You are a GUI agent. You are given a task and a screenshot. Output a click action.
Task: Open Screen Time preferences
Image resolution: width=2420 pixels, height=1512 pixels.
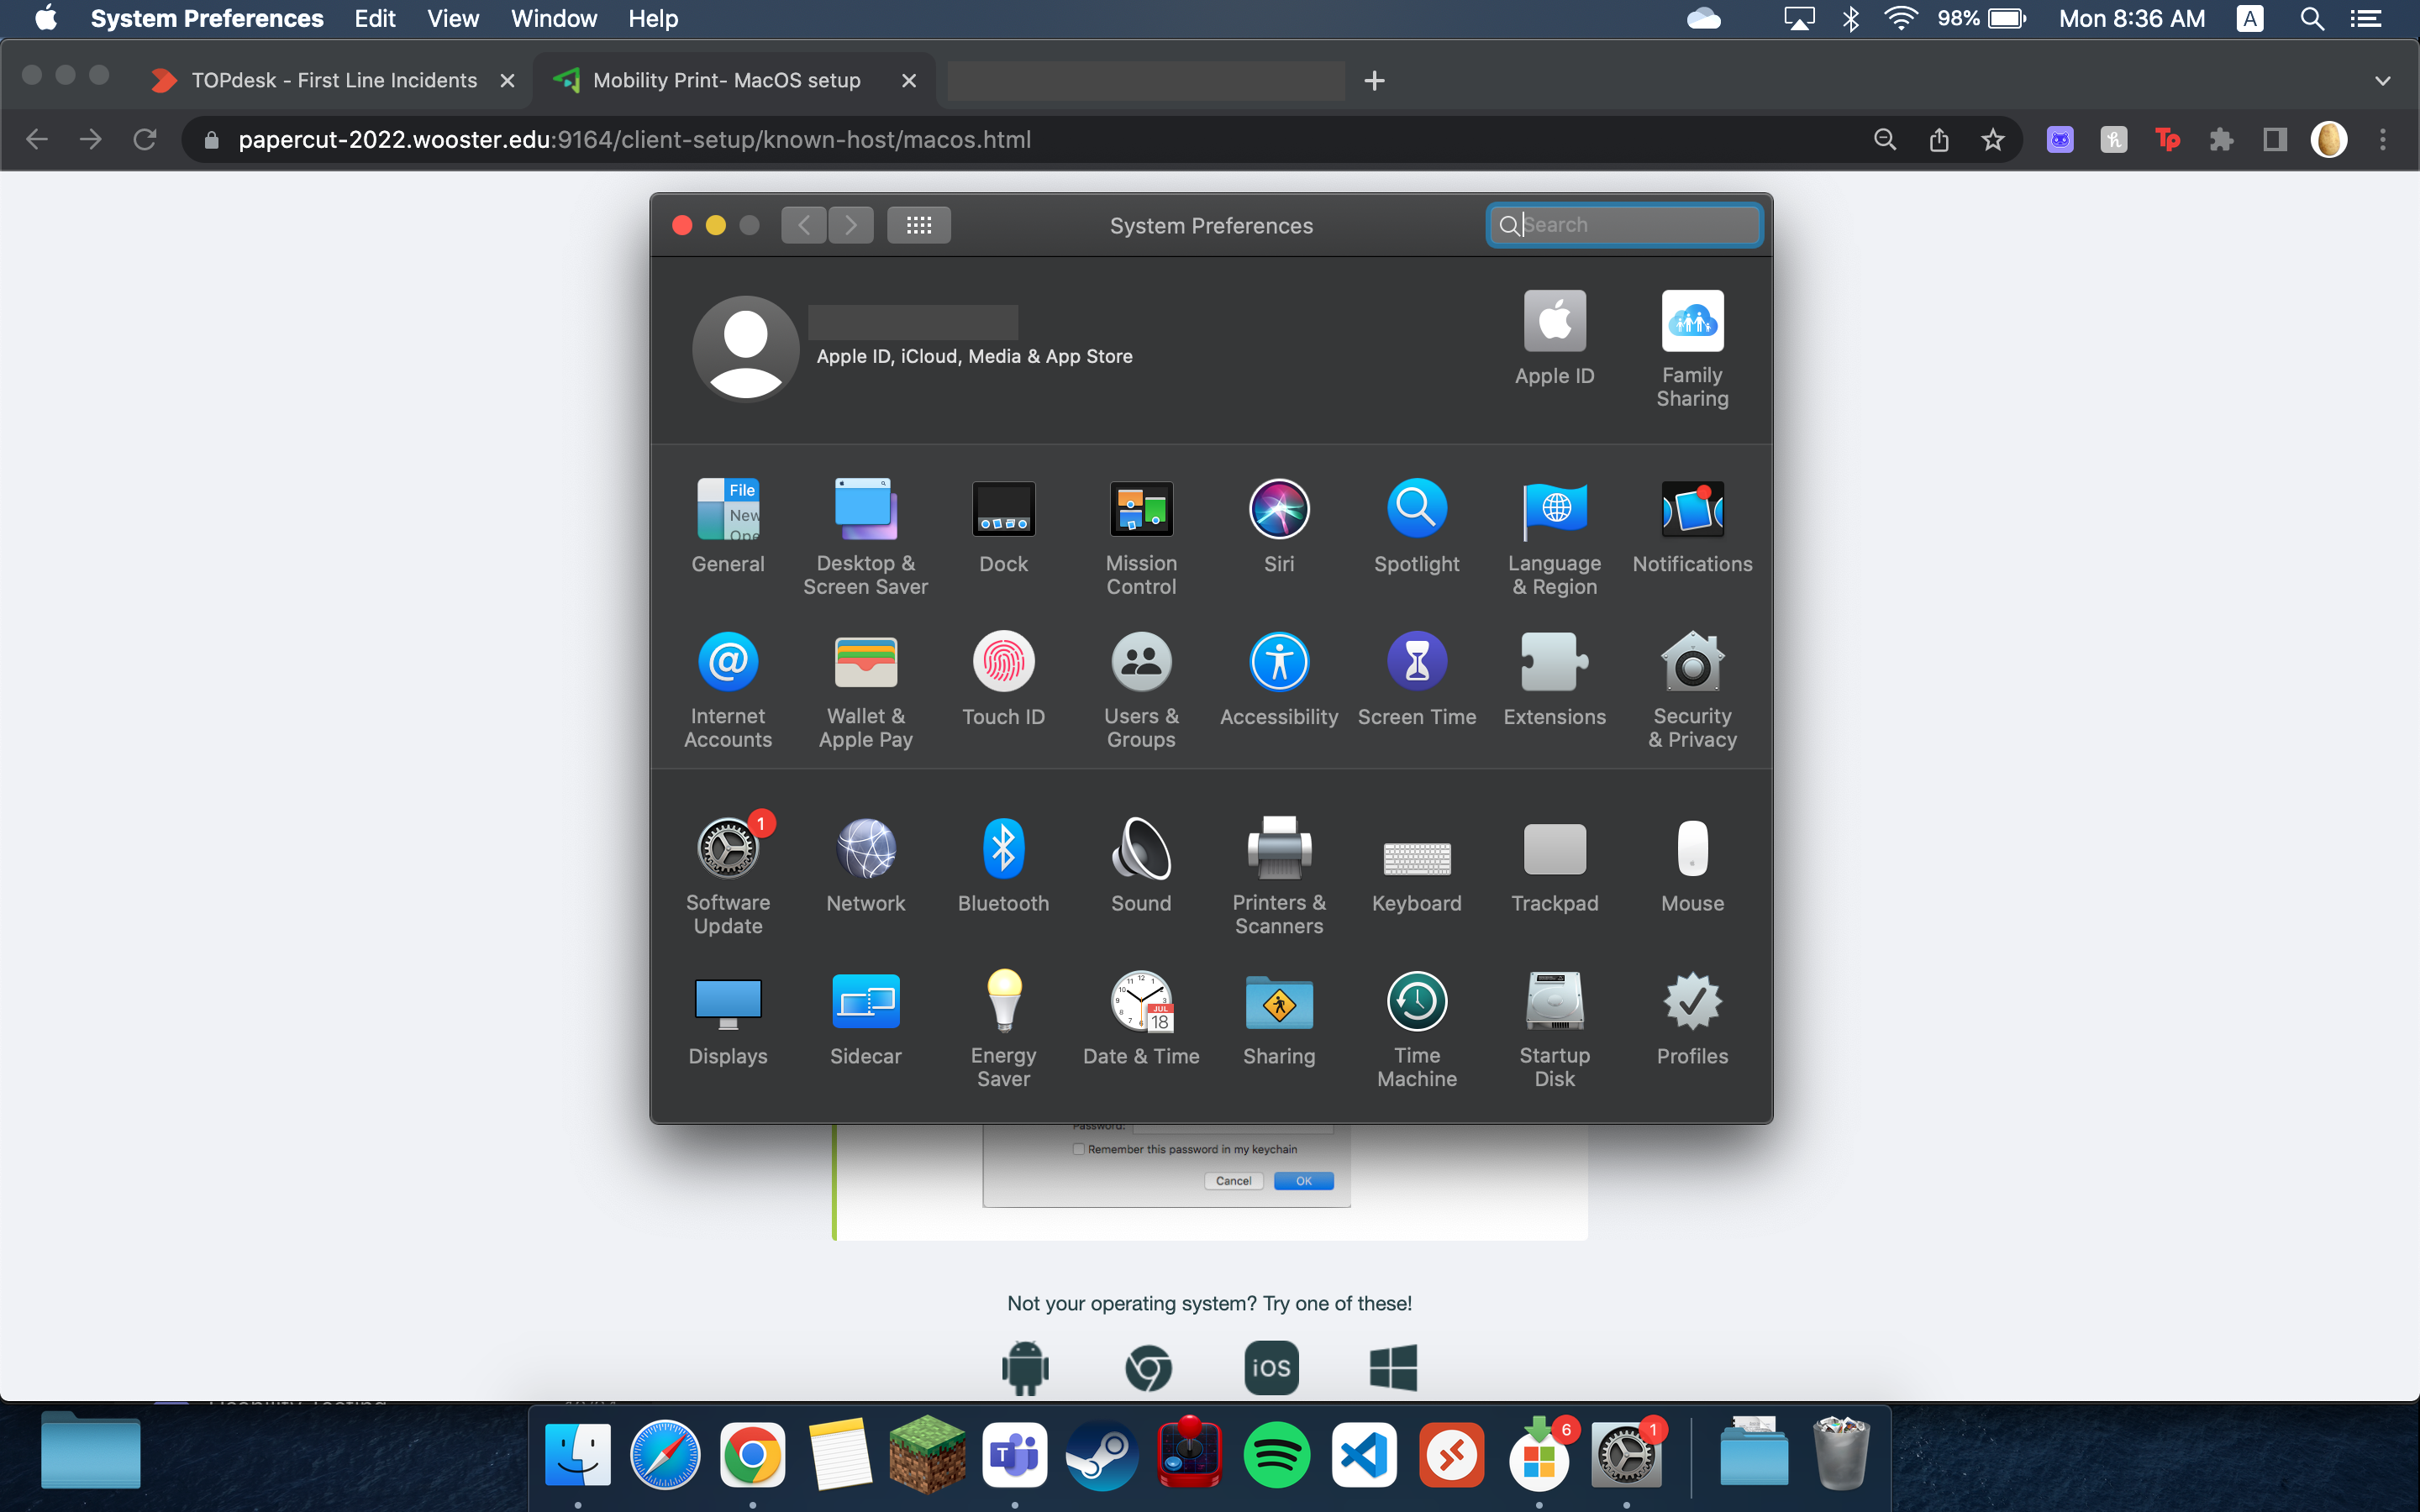(x=1417, y=678)
